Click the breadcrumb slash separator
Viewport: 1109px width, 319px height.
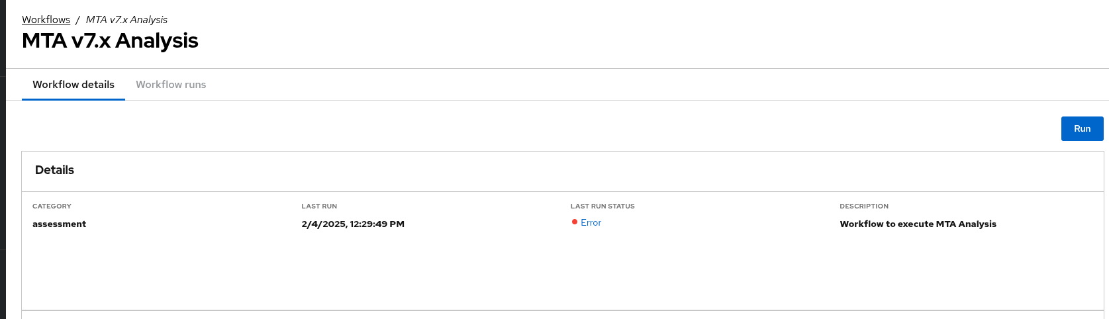click(x=77, y=20)
